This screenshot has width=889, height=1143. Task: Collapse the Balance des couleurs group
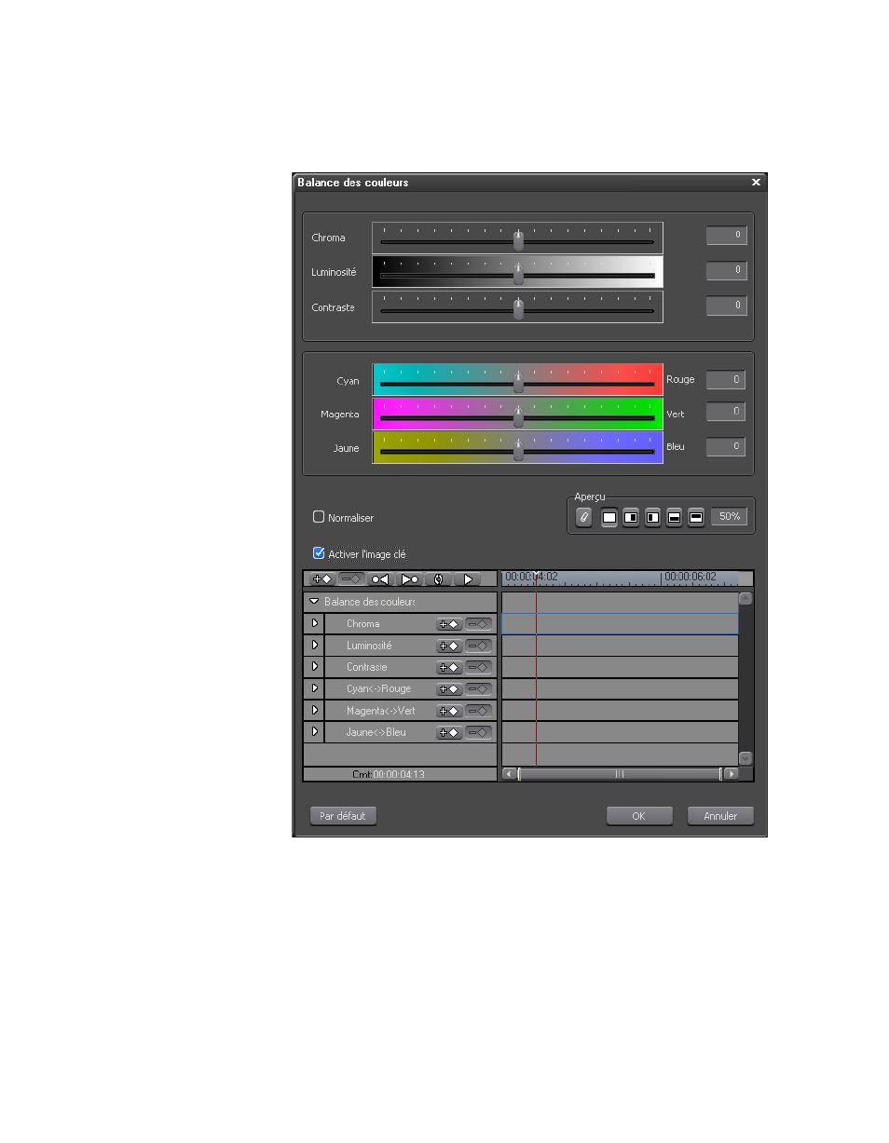314,602
